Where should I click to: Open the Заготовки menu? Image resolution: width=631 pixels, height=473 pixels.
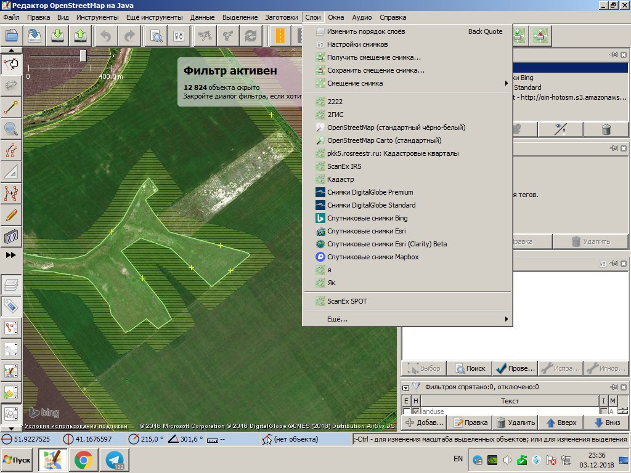click(x=281, y=17)
